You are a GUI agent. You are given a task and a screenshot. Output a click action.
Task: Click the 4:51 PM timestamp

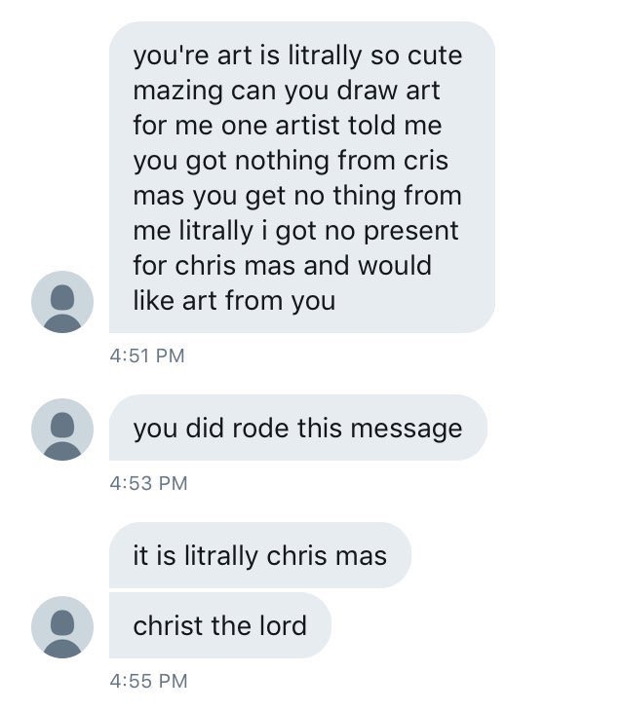point(147,356)
